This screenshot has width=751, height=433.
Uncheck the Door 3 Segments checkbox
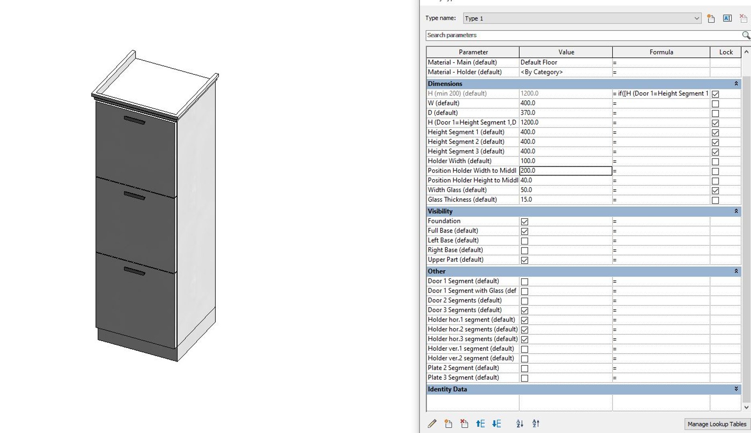[x=524, y=311]
